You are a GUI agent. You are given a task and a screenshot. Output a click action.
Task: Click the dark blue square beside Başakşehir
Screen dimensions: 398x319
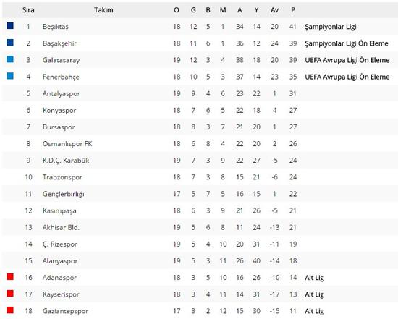click(10, 43)
